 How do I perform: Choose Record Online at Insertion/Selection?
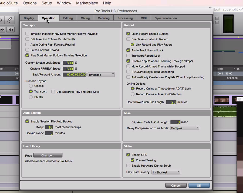pos(133,94)
